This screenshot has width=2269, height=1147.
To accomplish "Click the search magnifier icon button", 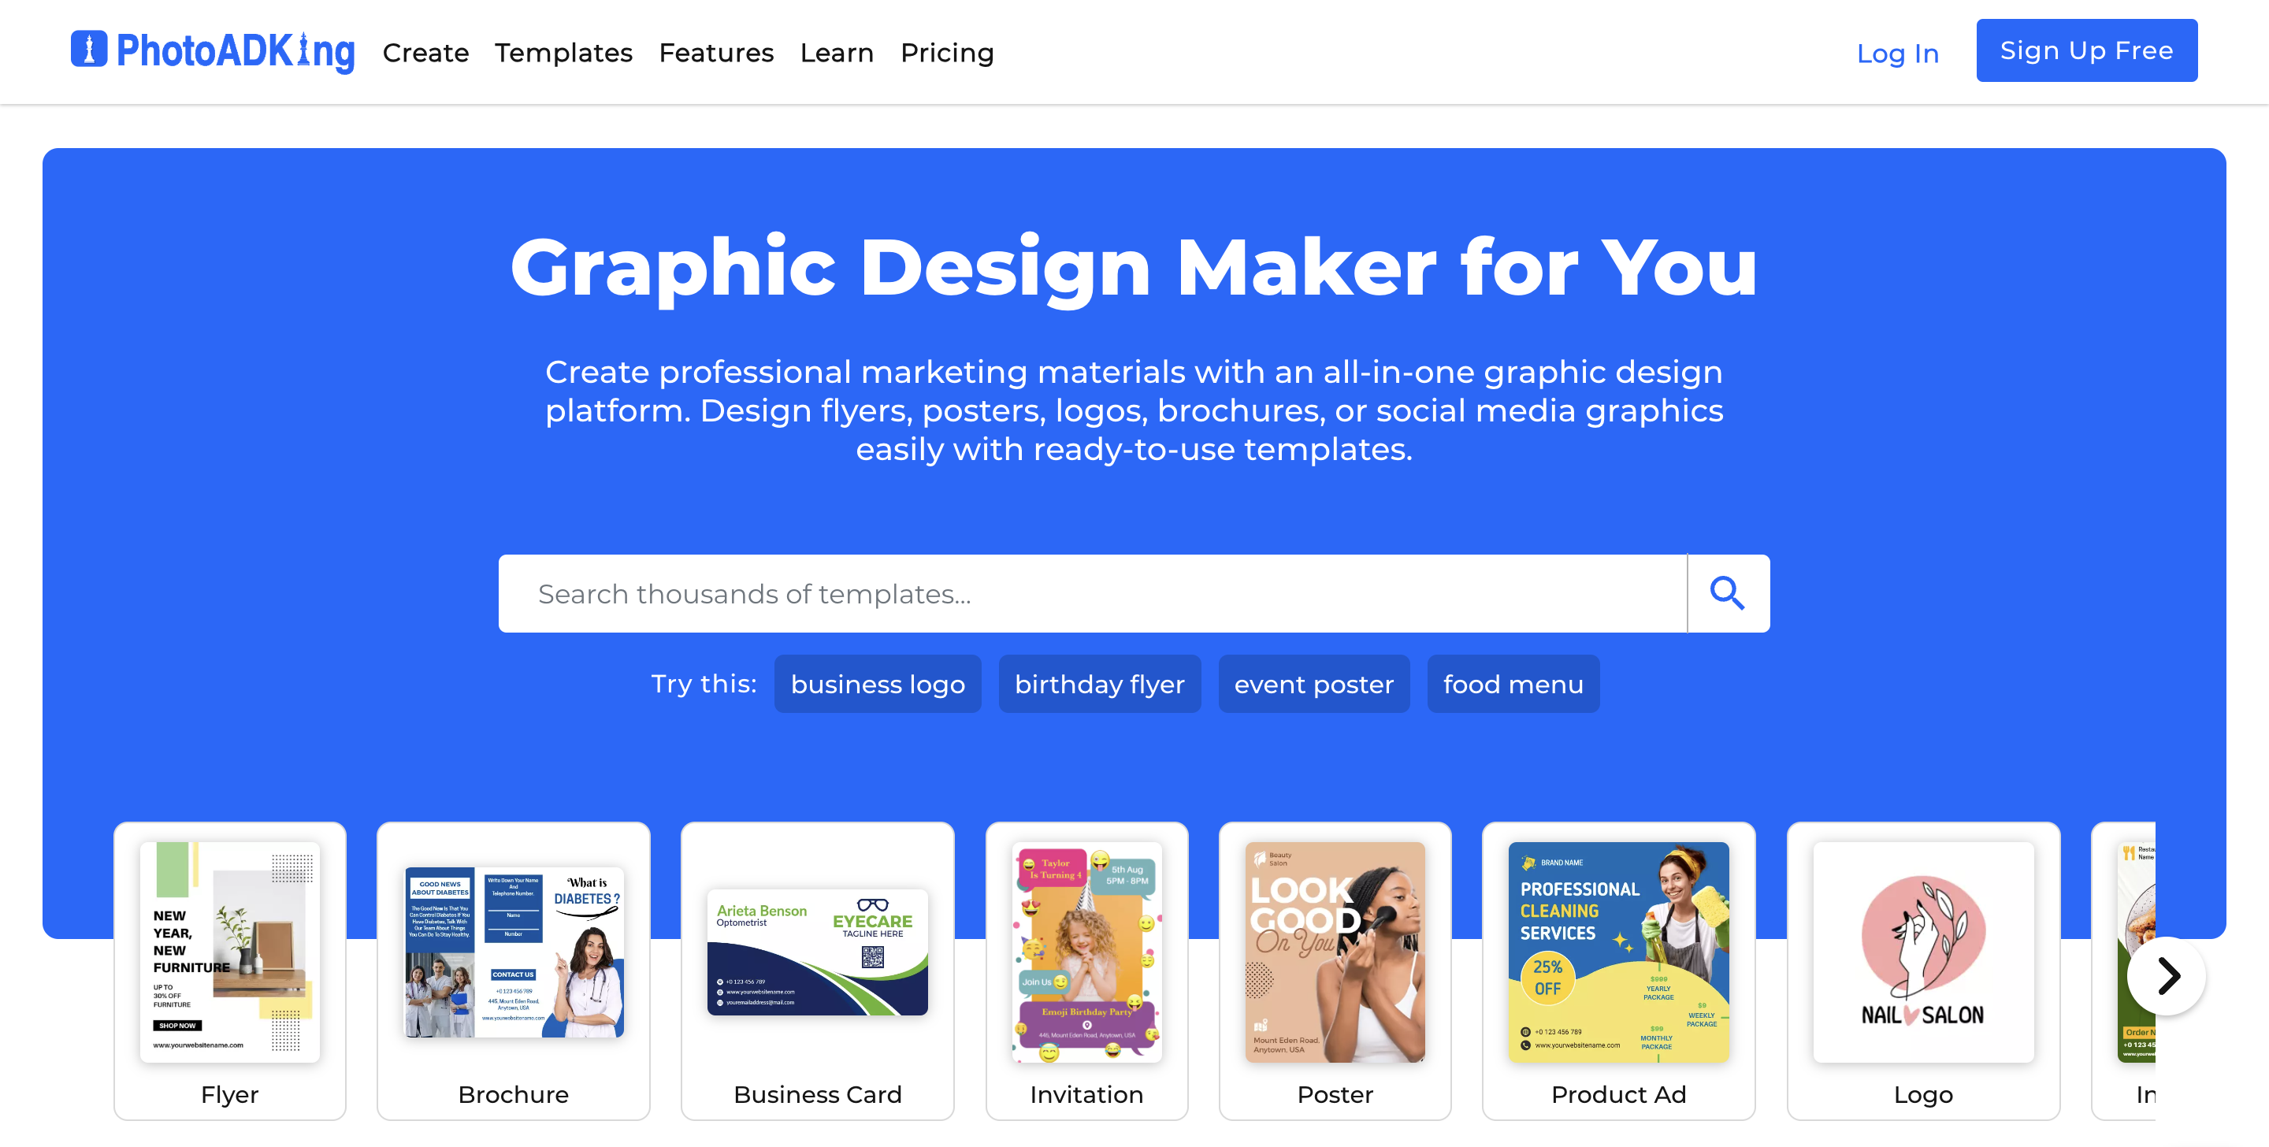I will click(x=1729, y=593).
